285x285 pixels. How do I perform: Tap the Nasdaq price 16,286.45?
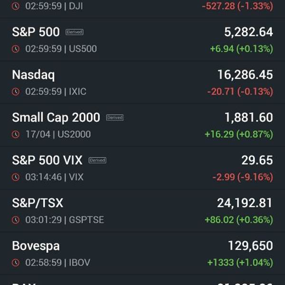tap(245, 75)
